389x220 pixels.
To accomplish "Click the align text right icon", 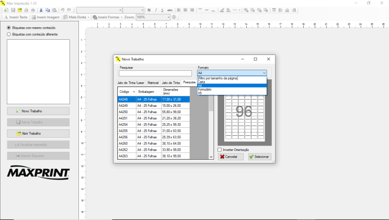I will click(192, 10).
